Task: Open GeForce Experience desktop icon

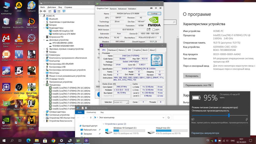Action: 6,123
